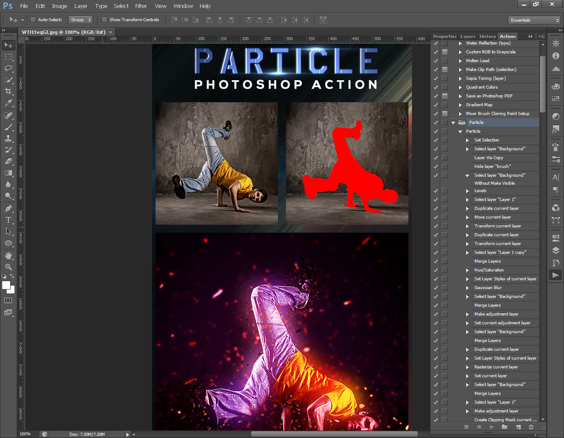This screenshot has height=438, width=564.
Task: Collapse the Particle folder action set
Action: [453, 122]
